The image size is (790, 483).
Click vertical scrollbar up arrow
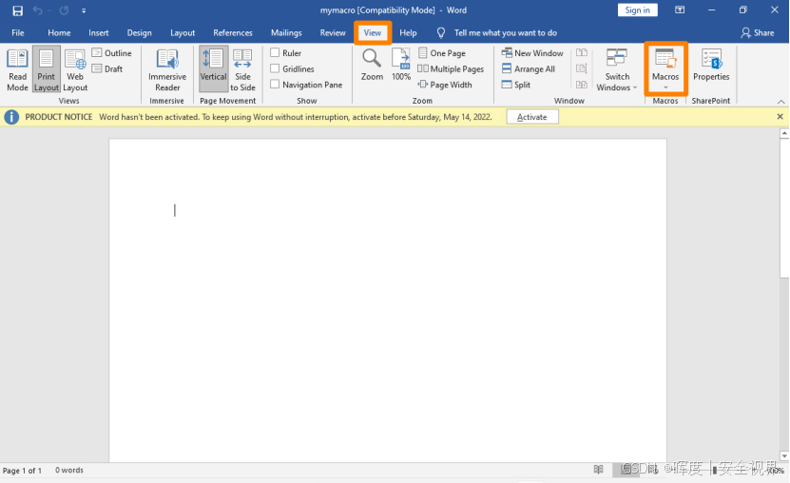[784, 133]
